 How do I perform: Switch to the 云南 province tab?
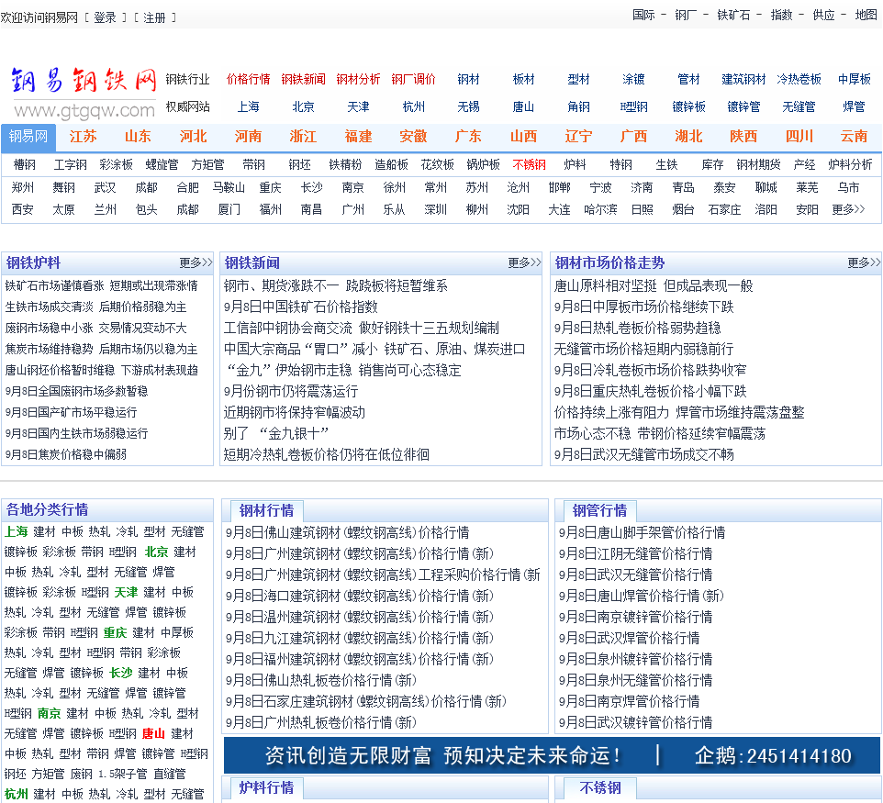click(x=854, y=136)
